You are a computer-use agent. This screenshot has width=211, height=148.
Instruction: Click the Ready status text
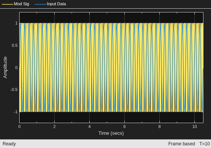[x=9, y=144]
